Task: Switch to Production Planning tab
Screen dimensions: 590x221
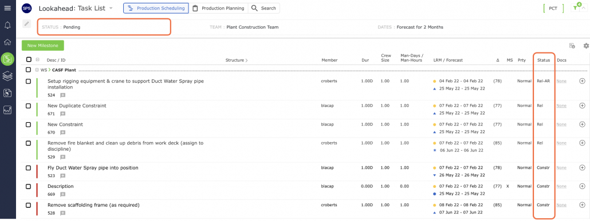Action: point(218,8)
